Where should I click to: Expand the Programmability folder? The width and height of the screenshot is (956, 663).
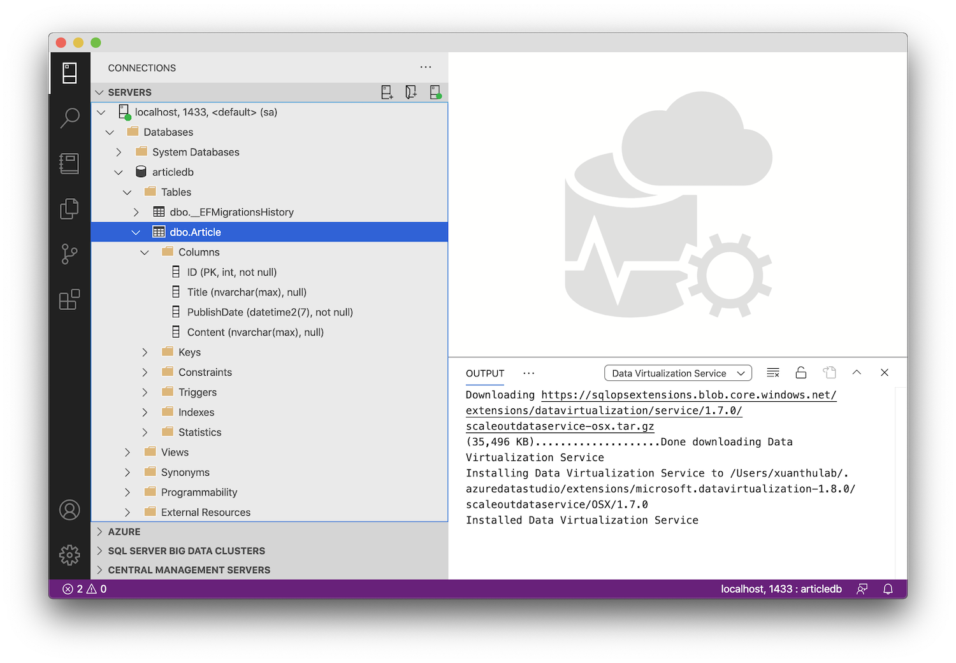127,492
